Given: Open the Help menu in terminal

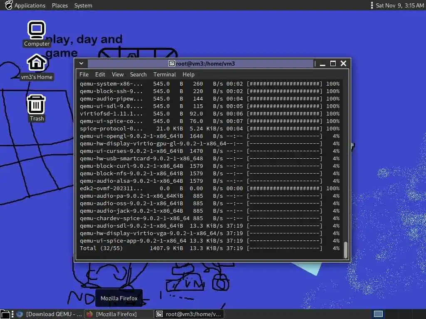Looking at the screenshot, I should coord(188,74).
